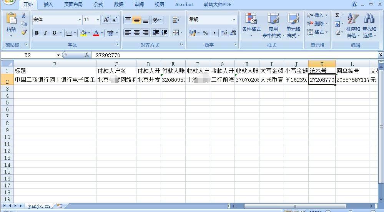Switch to 审阅 ribbon tab
Screen dimensions: 384x212
click(139, 4)
